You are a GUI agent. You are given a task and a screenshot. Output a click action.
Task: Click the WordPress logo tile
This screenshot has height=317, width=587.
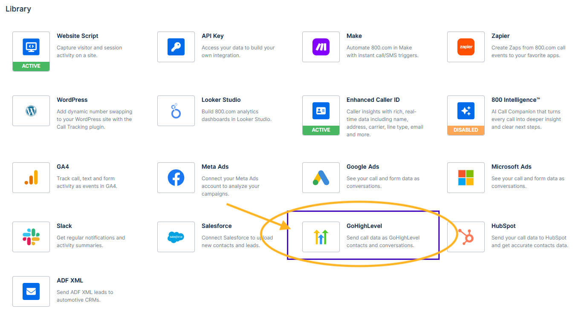coord(31,111)
